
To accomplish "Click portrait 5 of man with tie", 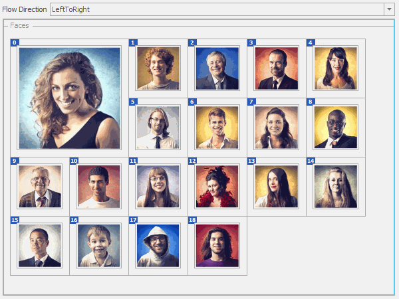I will coord(158,128).
